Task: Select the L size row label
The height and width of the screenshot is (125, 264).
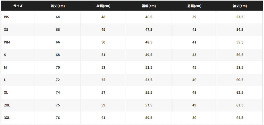Action: click(5, 80)
